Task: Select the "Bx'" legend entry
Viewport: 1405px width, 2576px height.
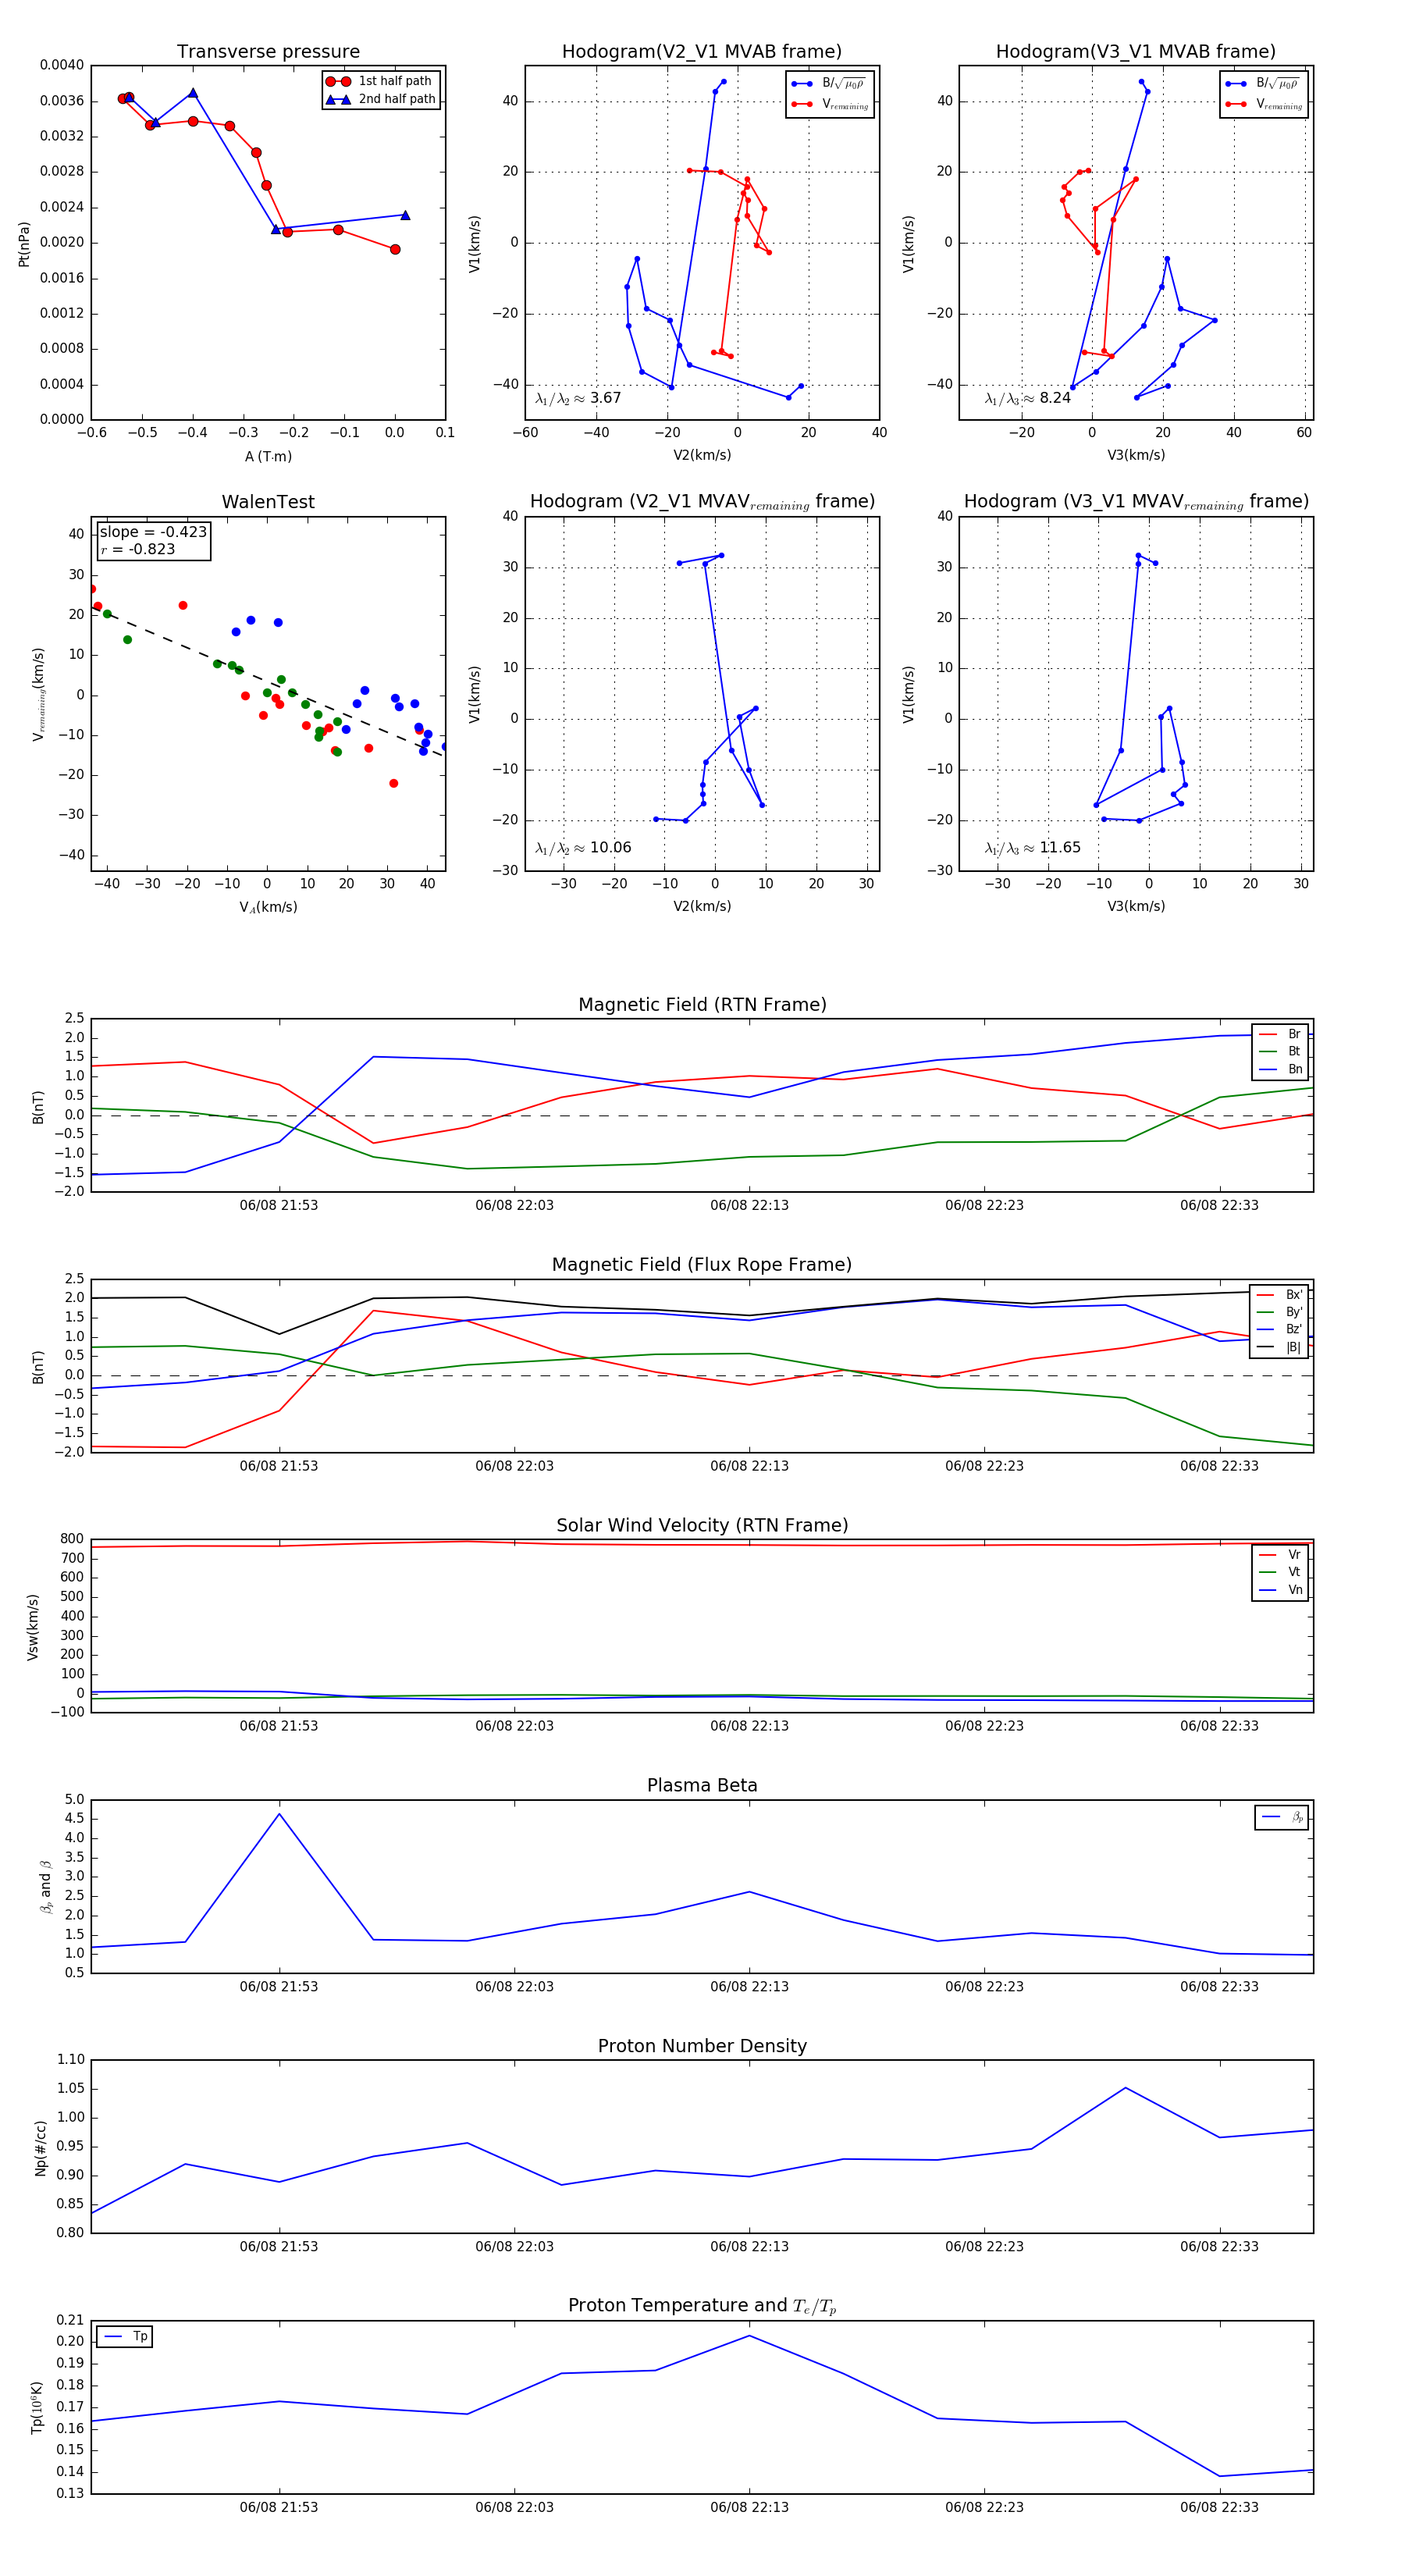Action: point(1280,1294)
